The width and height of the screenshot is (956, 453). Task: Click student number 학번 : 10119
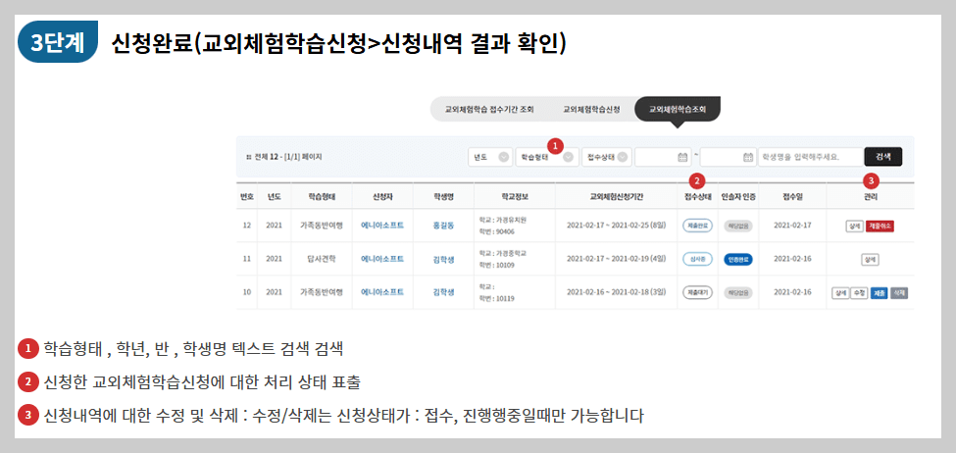pyautogui.click(x=497, y=299)
